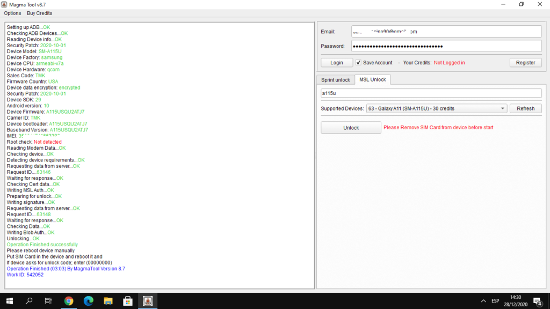Open the Buy Credits menu
This screenshot has width=550, height=309.
point(39,13)
